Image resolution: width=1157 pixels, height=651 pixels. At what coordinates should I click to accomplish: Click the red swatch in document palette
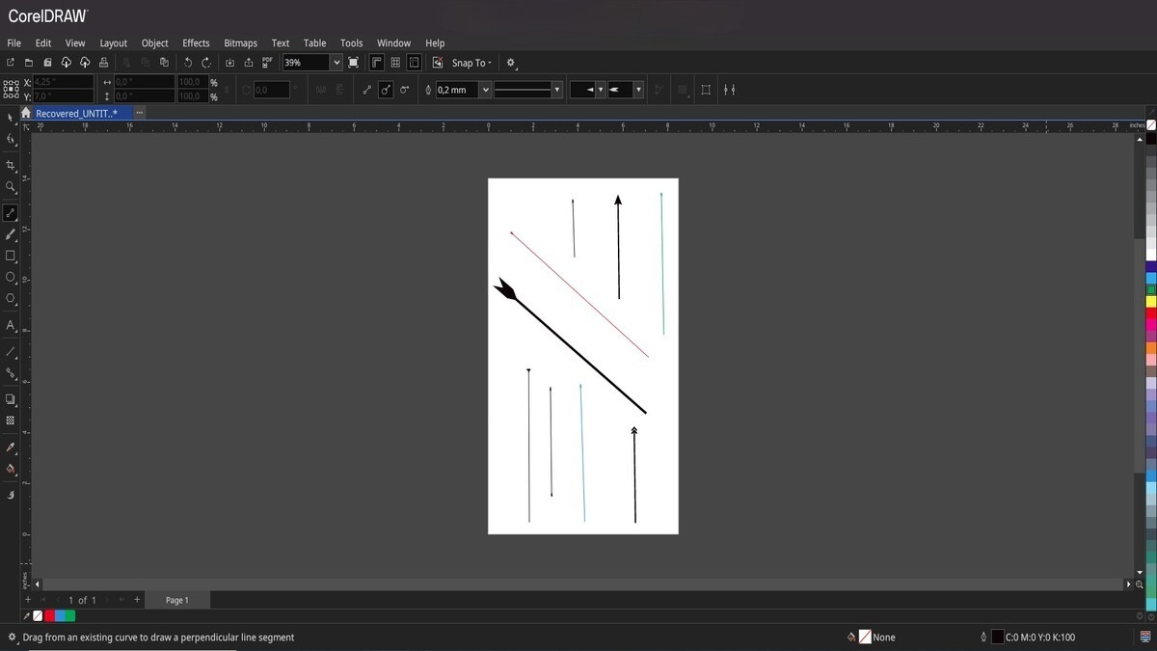[x=49, y=615]
